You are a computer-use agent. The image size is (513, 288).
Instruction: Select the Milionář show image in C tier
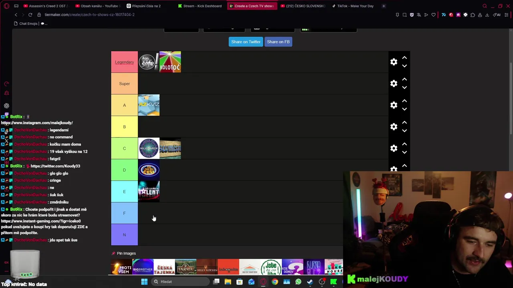coord(149,148)
